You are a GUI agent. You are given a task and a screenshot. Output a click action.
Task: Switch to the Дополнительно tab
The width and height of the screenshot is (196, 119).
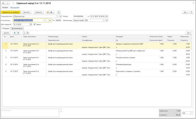(17, 28)
